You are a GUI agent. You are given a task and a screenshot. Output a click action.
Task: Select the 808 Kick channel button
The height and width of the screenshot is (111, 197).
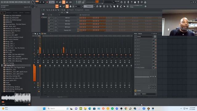67,18
